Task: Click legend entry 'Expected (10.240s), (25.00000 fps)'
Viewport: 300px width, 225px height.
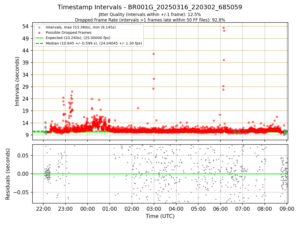Action: pyautogui.click(x=78, y=38)
